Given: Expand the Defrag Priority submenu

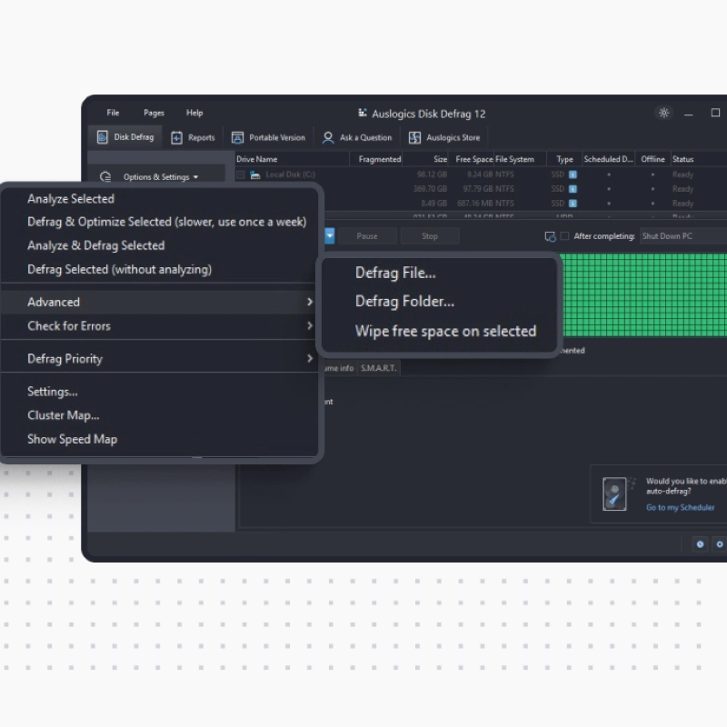Looking at the screenshot, I should coord(159,358).
